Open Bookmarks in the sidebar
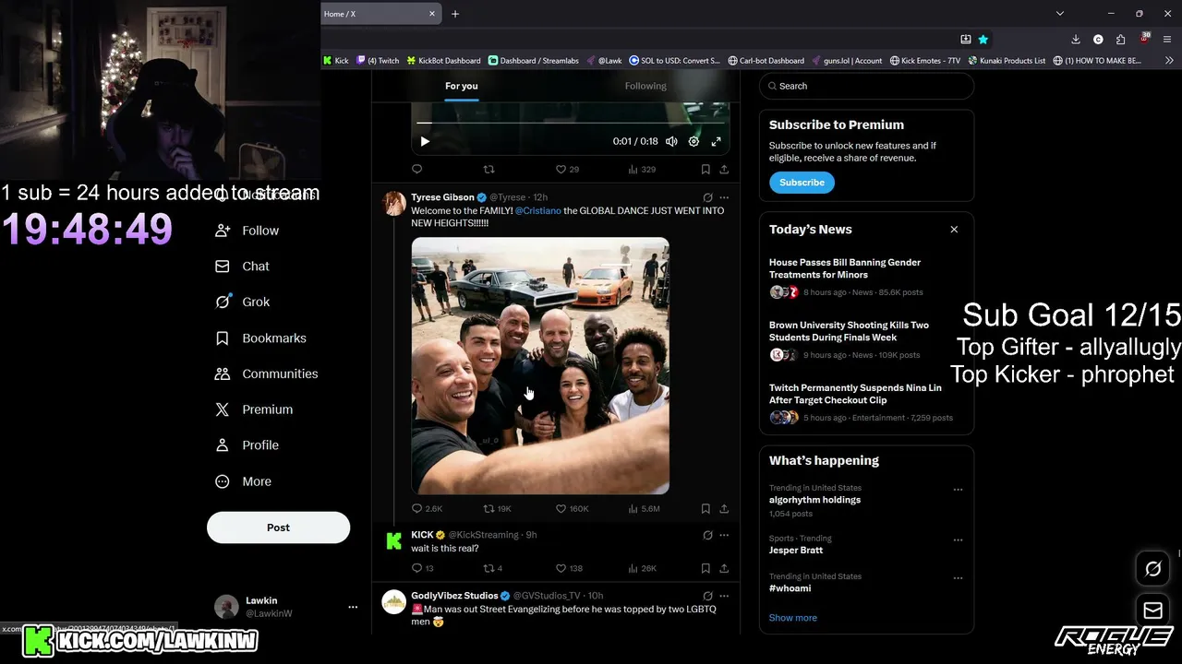1182x664 pixels. (260, 338)
